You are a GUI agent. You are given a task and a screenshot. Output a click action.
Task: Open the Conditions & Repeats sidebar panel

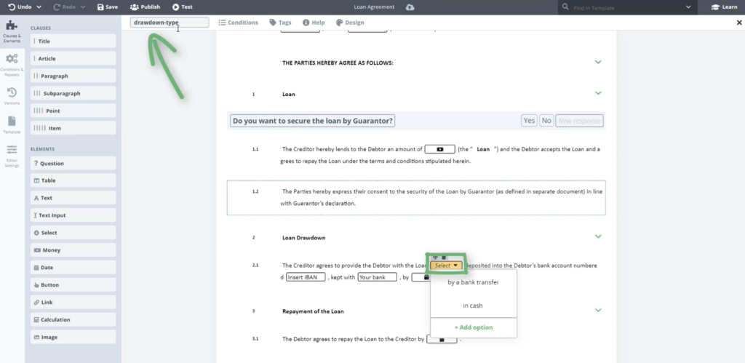12,63
